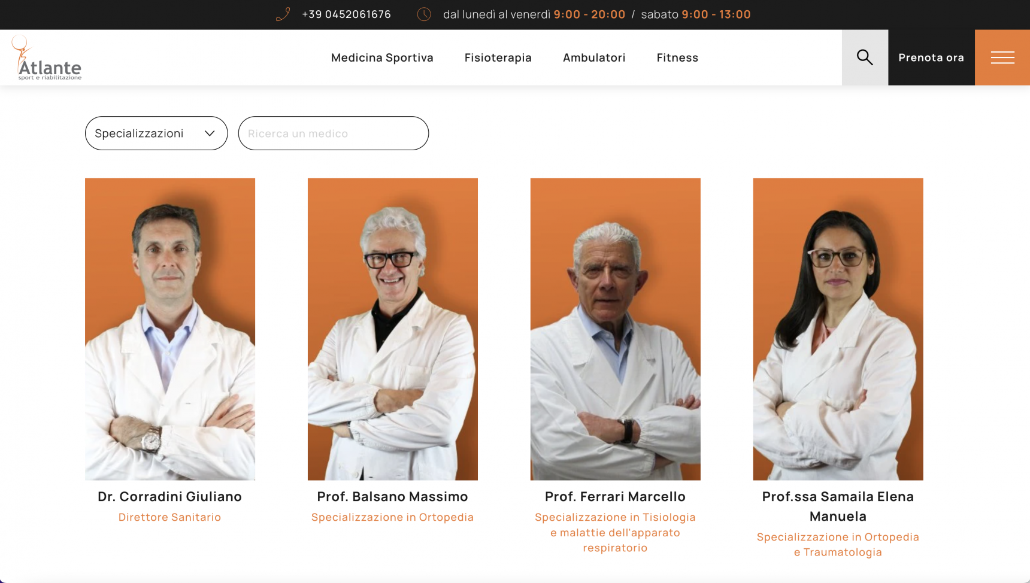Open Prof. Ferrari Marcello portrait

616,329
